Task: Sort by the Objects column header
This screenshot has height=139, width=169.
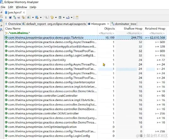Action: pos(109,28)
